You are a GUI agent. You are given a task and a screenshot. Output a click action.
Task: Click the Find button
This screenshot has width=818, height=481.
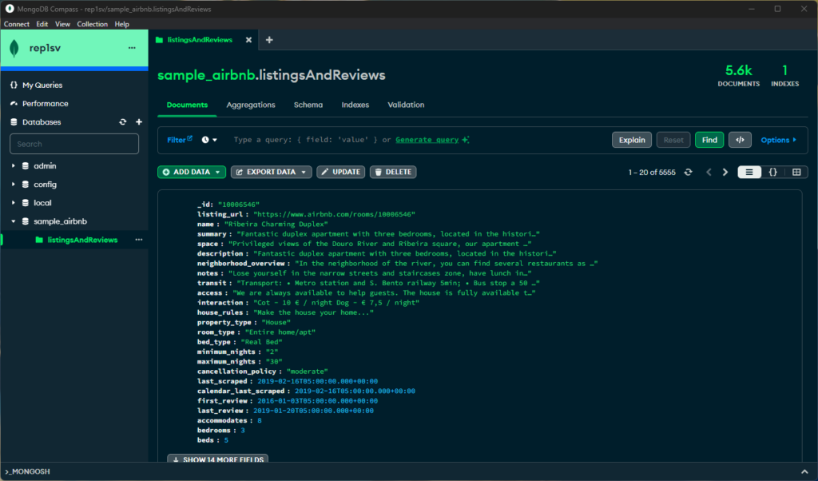(x=709, y=140)
